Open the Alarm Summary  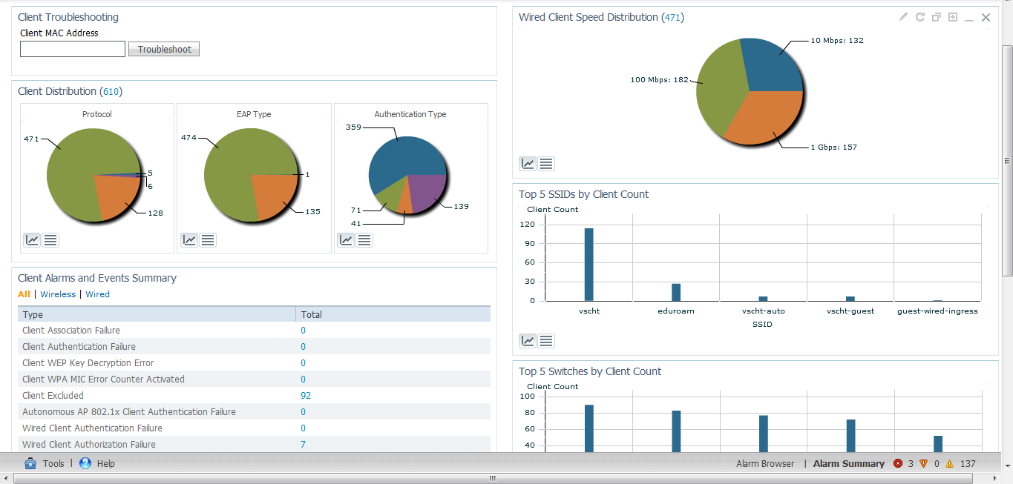coord(849,464)
